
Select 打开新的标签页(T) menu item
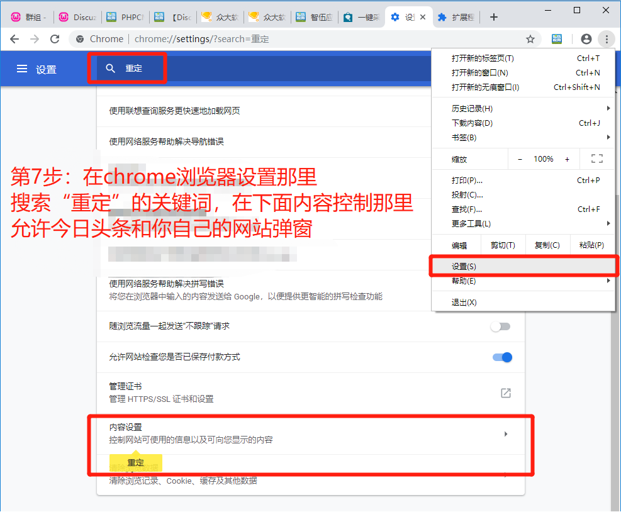tap(523, 58)
